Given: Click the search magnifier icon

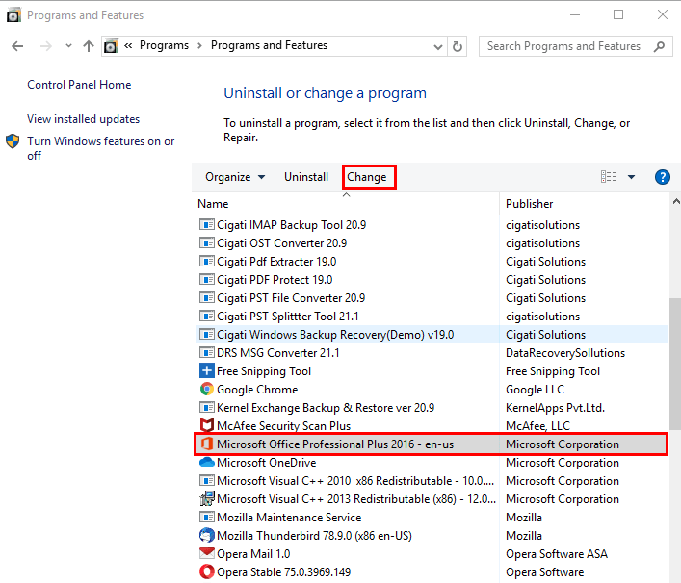Looking at the screenshot, I should tap(659, 46).
